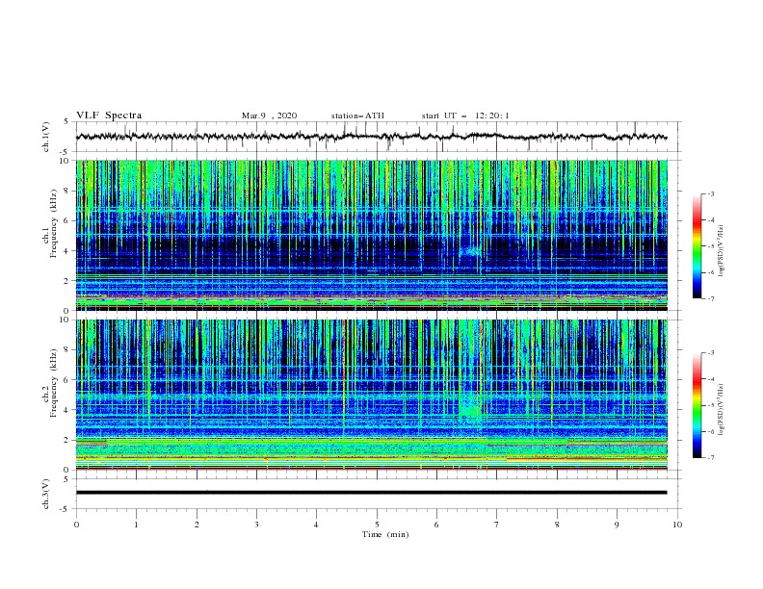This screenshot has height=589, width=763.
Task: Click the "-7" tick on the upper color bar
Action: pyautogui.click(x=710, y=299)
